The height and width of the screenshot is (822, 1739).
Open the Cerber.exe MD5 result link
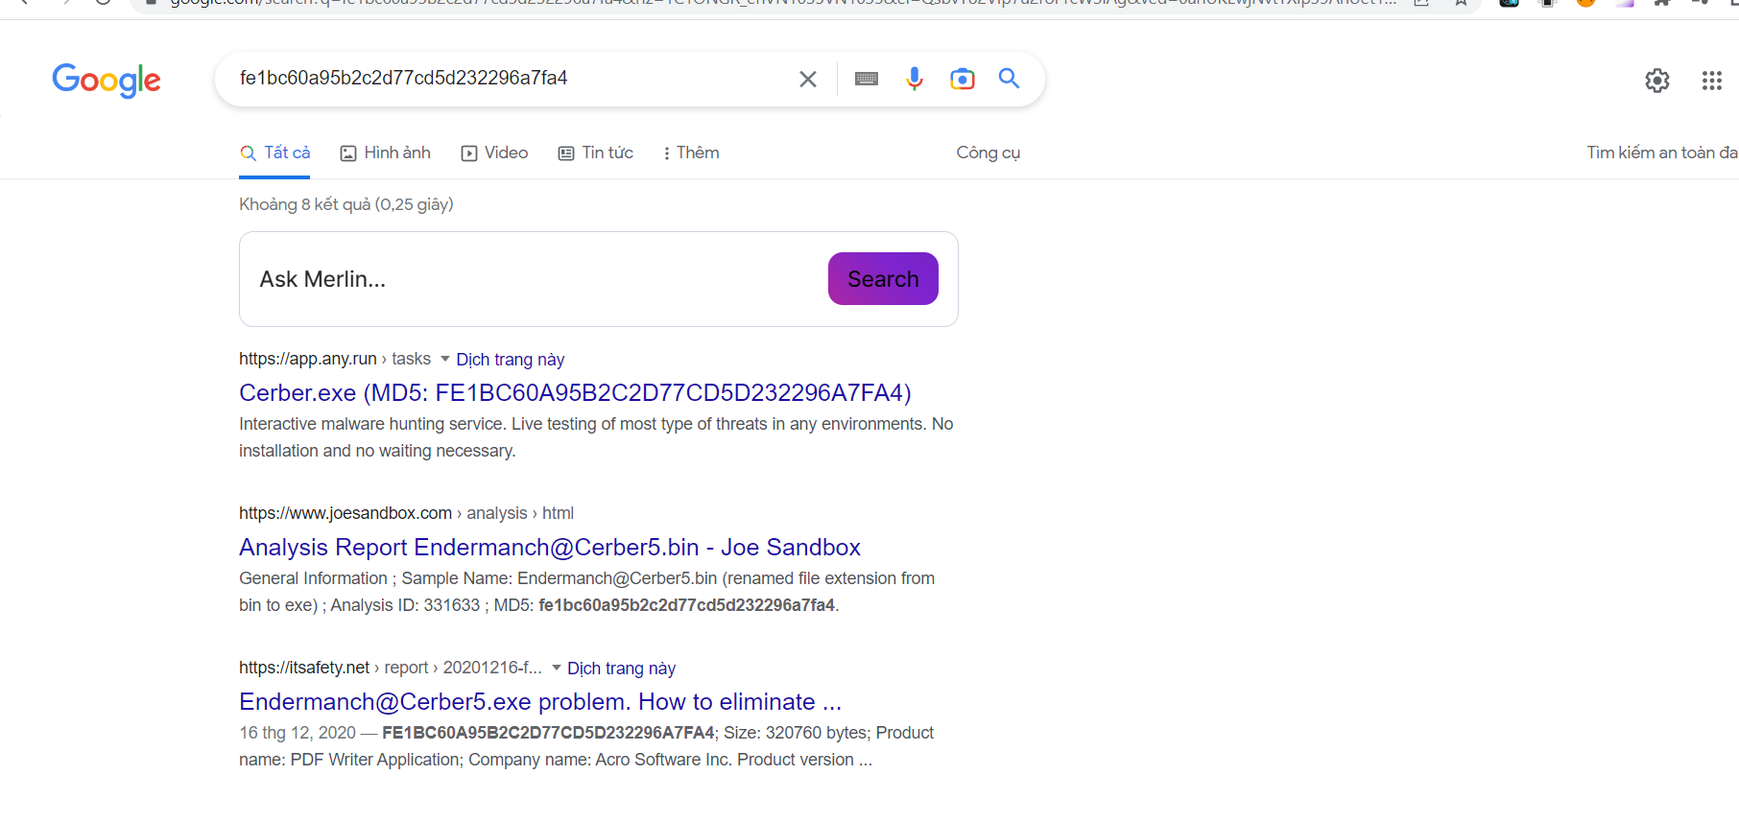tap(575, 392)
